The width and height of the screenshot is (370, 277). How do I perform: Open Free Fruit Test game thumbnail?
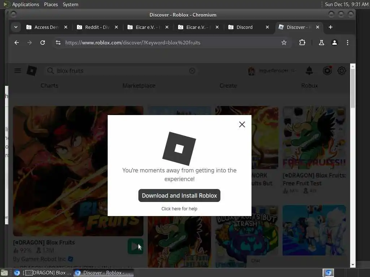pyautogui.click(x=314, y=137)
